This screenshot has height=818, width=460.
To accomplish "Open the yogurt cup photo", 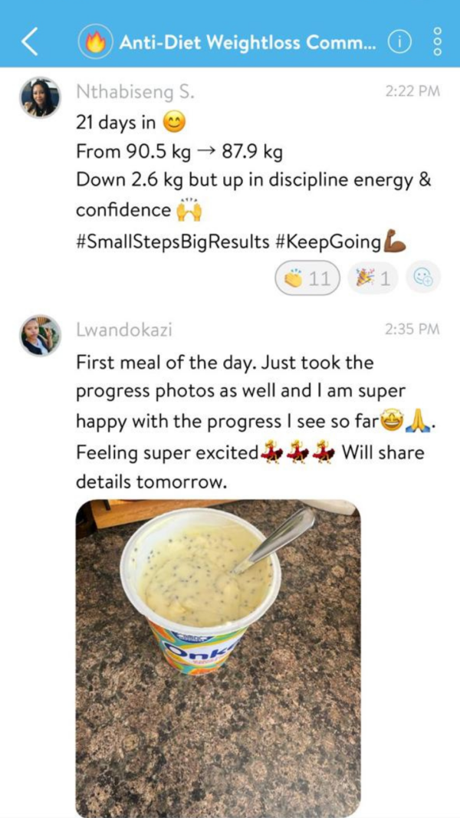I will 218,659.
